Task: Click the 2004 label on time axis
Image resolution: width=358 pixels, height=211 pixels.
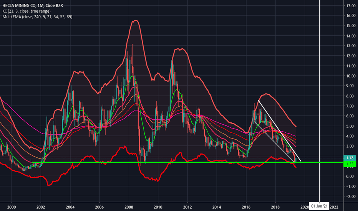Action: tap(70, 207)
